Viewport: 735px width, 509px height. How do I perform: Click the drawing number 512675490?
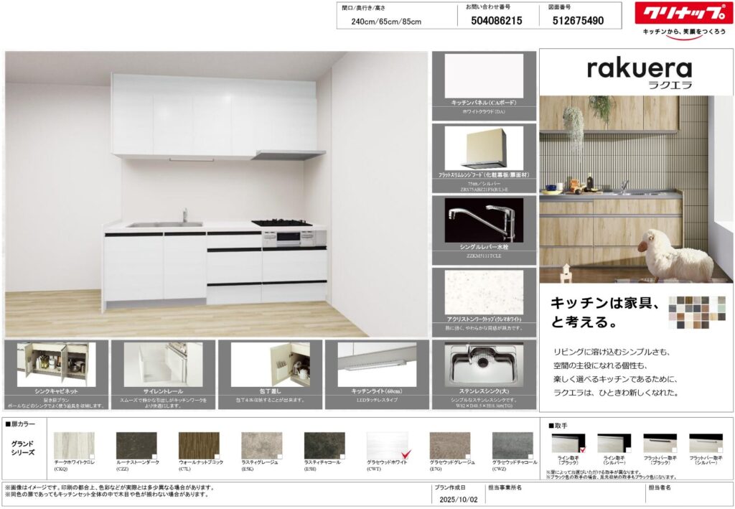tap(578, 21)
